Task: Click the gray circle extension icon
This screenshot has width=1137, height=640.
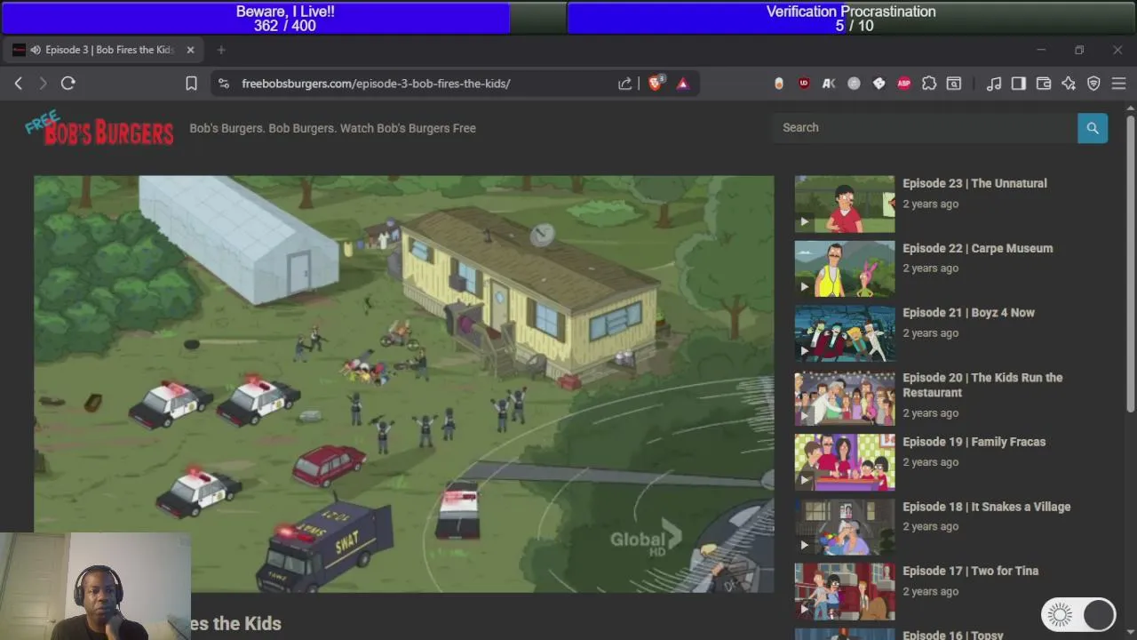Action: tap(854, 83)
